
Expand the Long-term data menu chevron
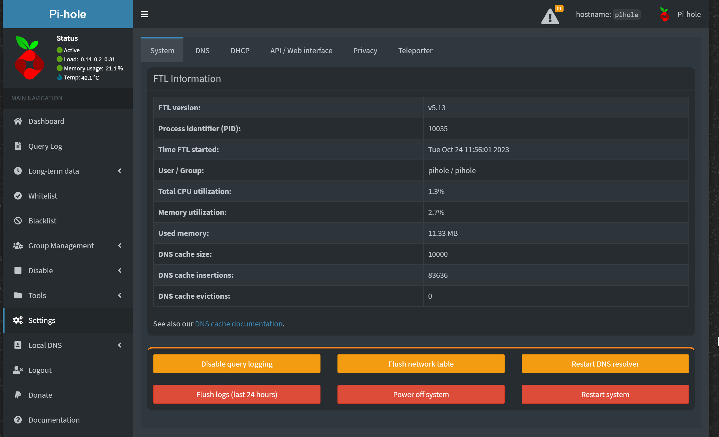click(x=120, y=171)
